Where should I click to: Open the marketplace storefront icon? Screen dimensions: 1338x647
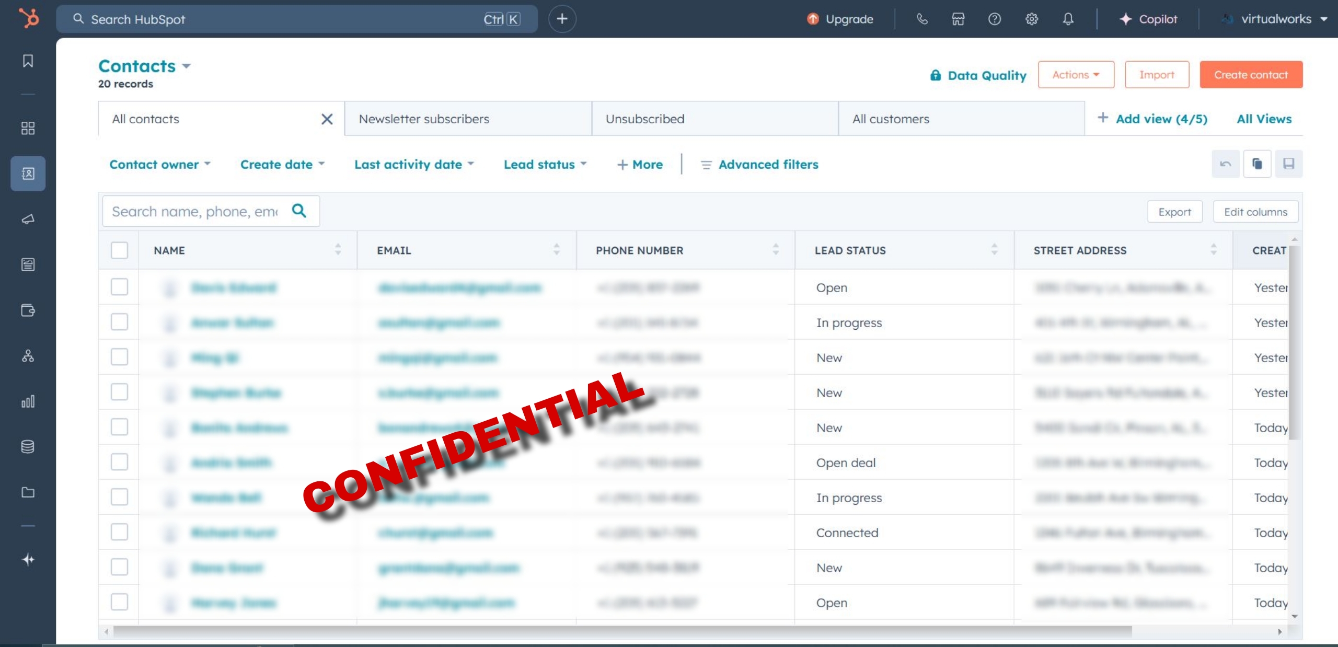tap(958, 19)
